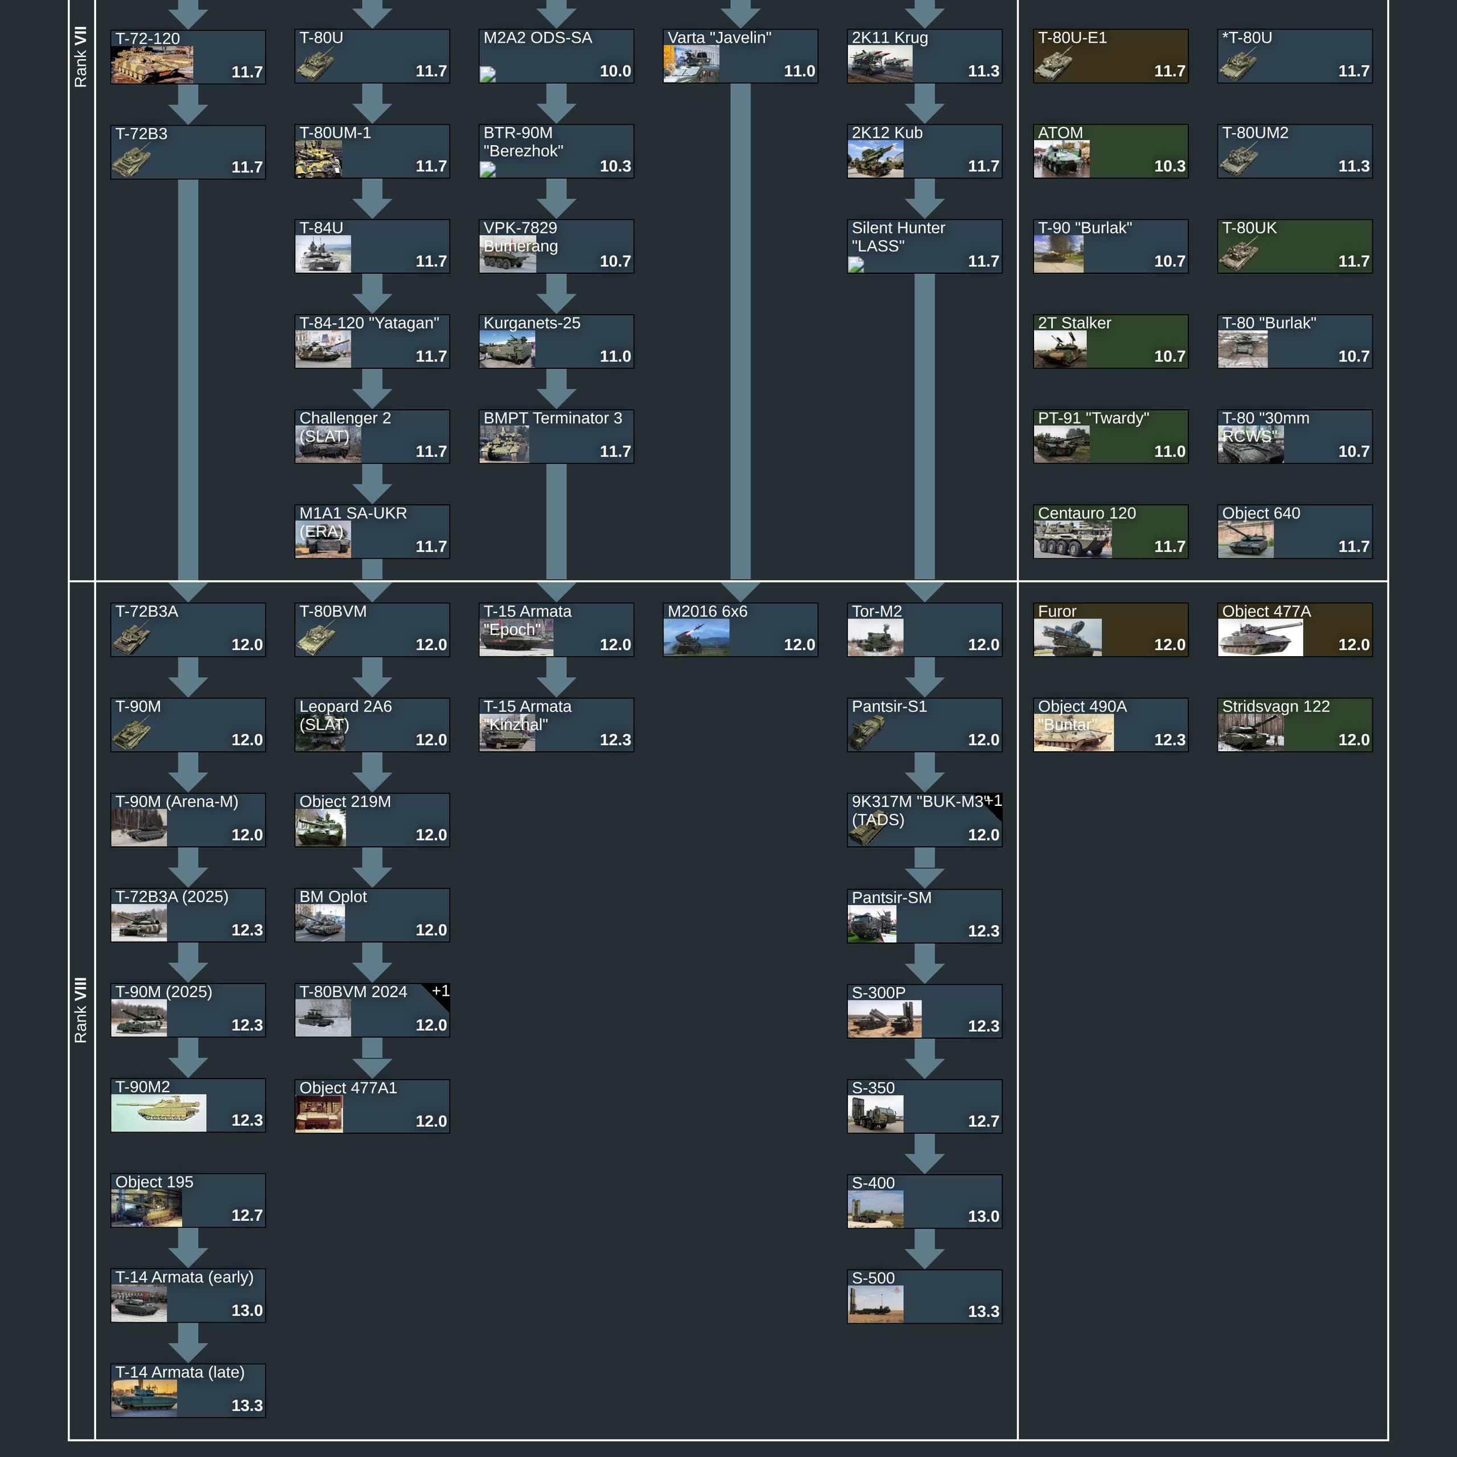The image size is (1457, 1457).
Task: Click the Rank VII side label
Action: [81, 56]
